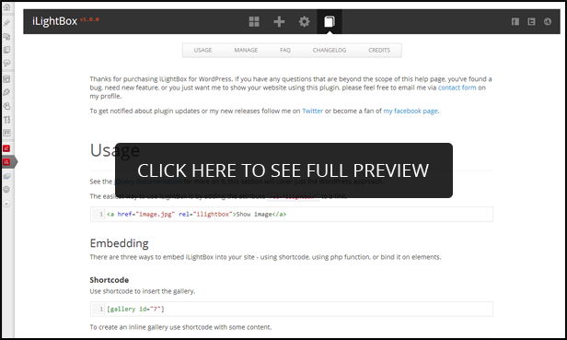
Task: Open the Comments bubble icon in sidebar
Action: pos(6,63)
